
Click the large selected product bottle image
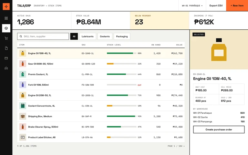click(219, 50)
